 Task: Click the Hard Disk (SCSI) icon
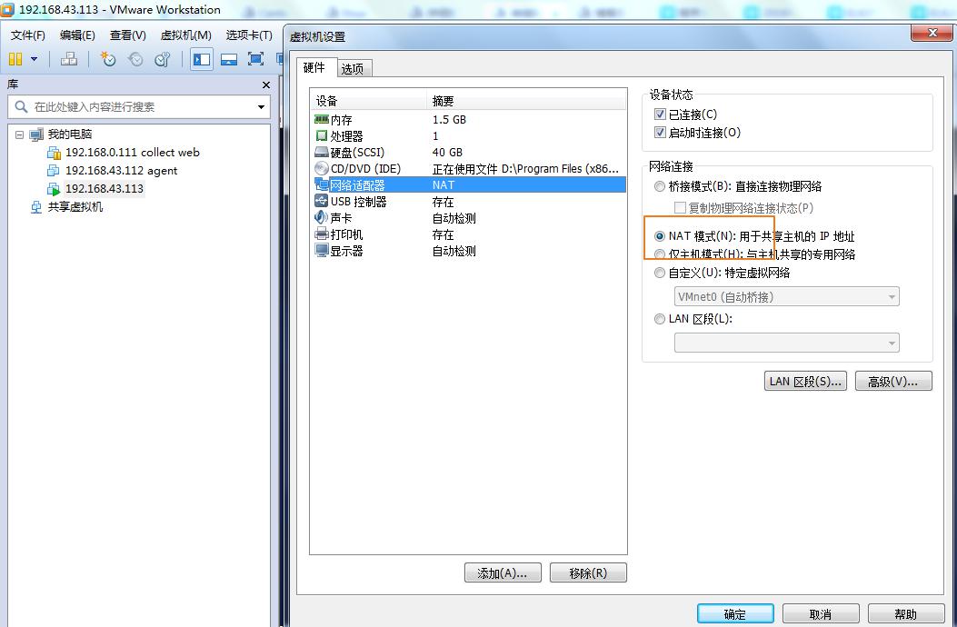click(322, 152)
